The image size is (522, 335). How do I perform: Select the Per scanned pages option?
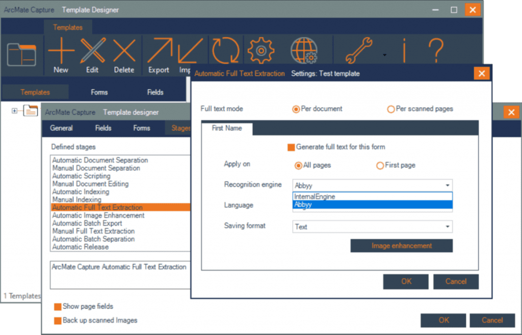coord(391,109)
